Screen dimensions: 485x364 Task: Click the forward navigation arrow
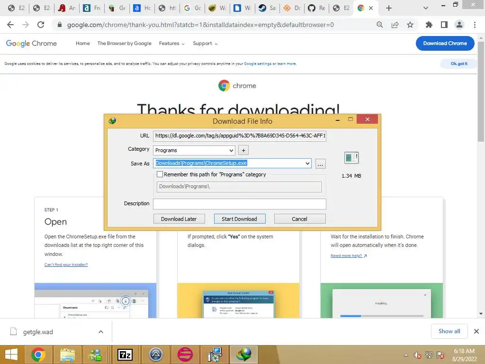[x=26, y=25]
